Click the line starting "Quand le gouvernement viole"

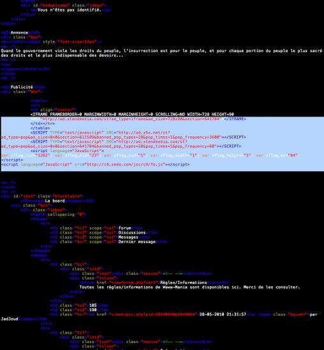click(161, 51)
